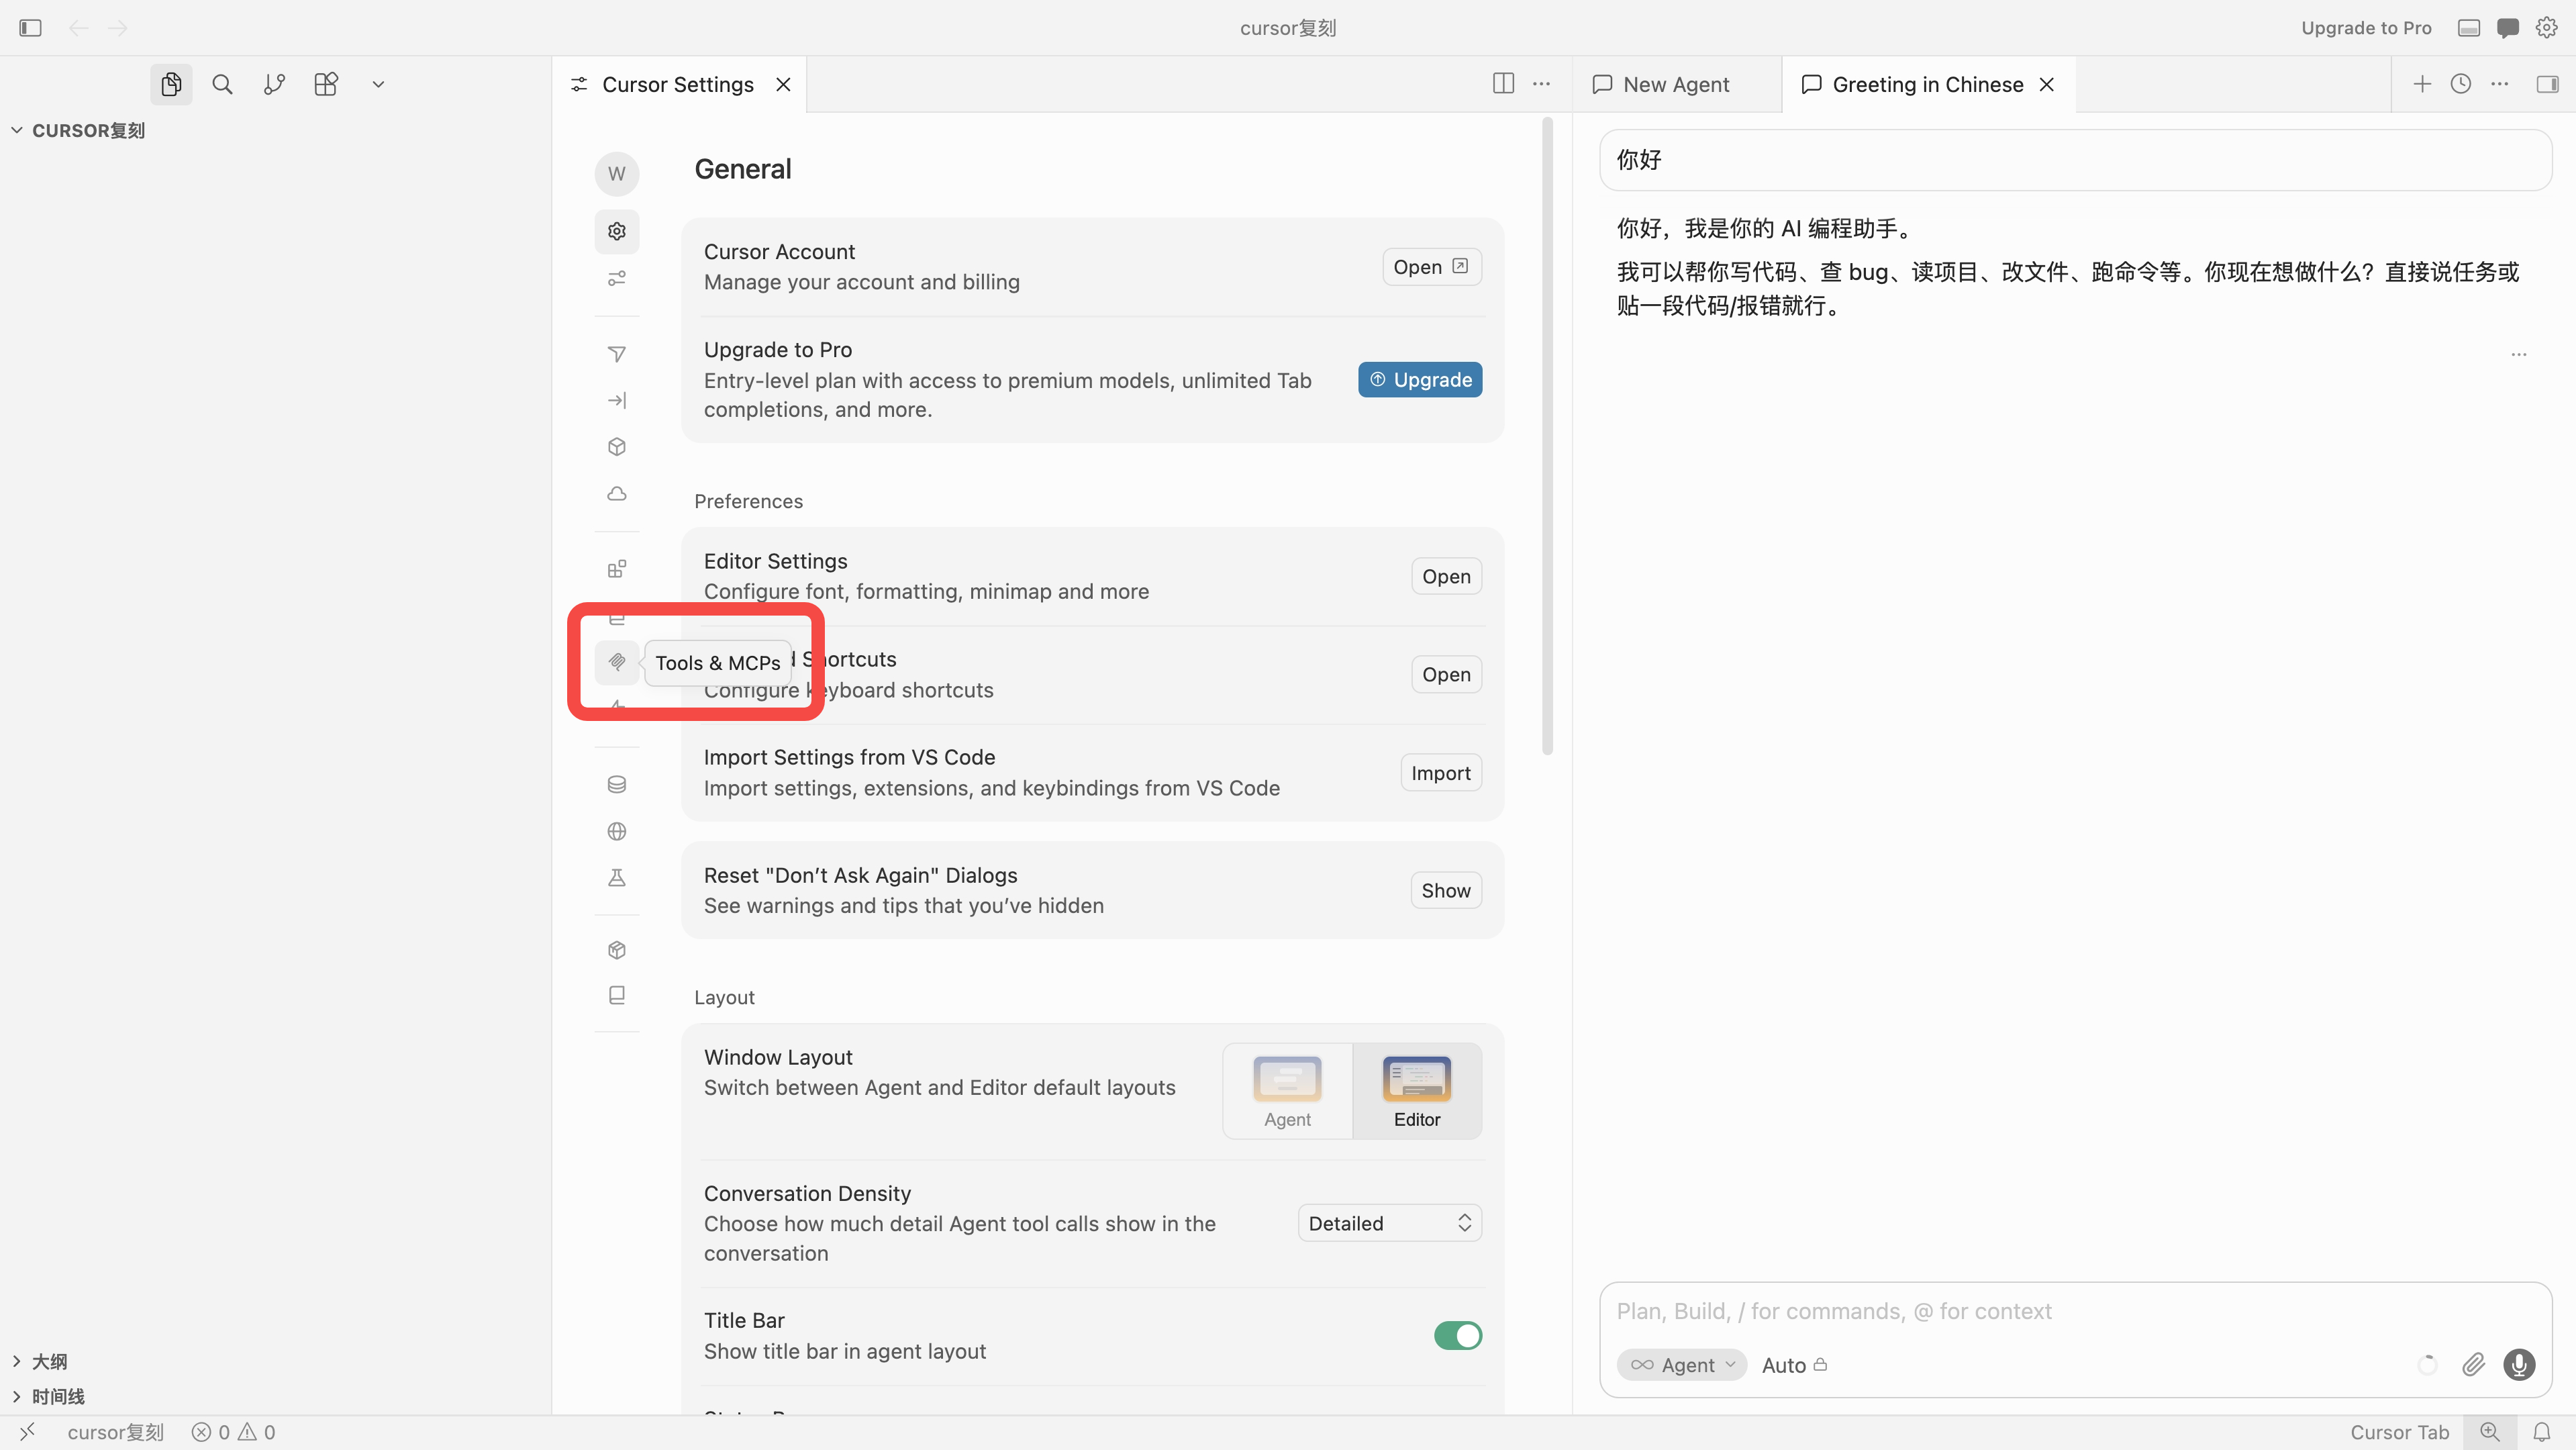Expand the additional sidebar views chevron
Image resolution: width=2576 pixels, height=1450 pixels.
pyautogui.click(x=378, y=85)
